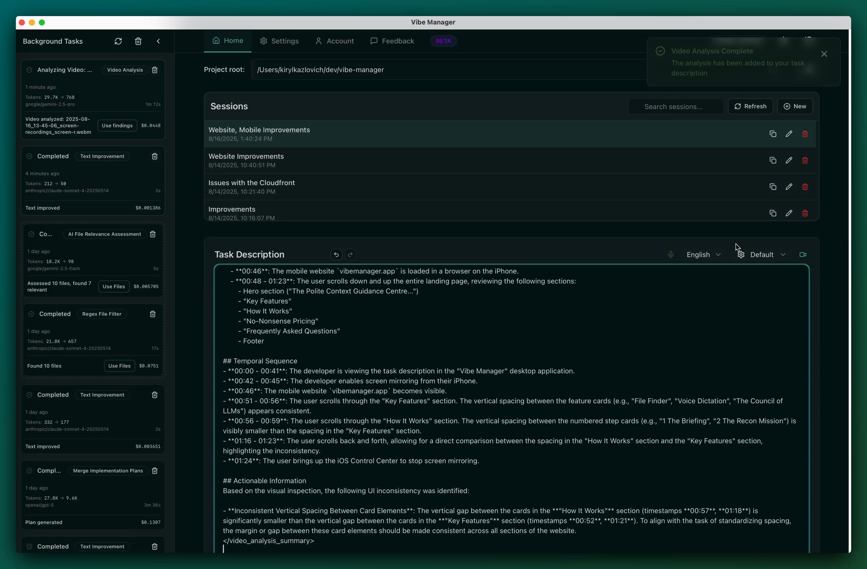
Task: Click the Found 10 files status text
Action: (x=45, y=366)
